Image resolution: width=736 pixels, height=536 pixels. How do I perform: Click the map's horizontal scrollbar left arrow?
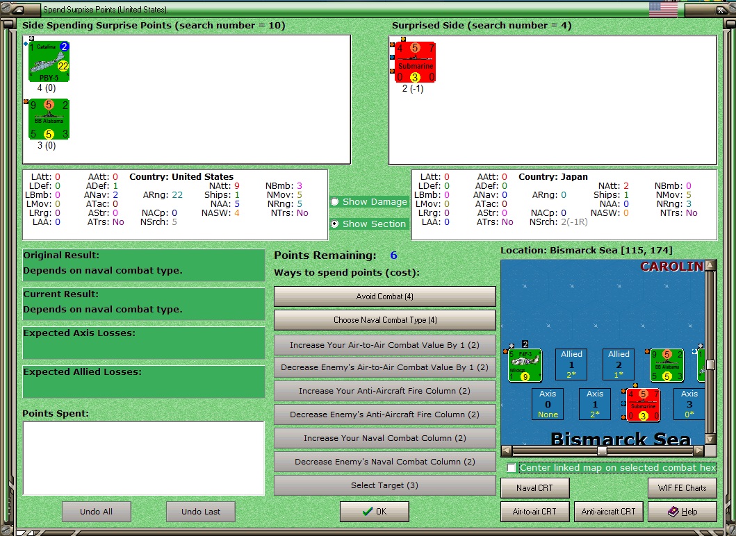point(507,451)
